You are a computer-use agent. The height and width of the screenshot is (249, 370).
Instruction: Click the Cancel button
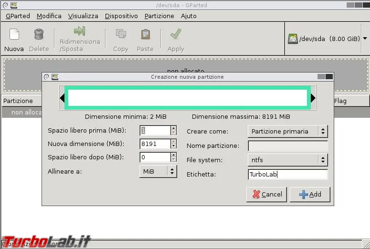coord(267,194)
